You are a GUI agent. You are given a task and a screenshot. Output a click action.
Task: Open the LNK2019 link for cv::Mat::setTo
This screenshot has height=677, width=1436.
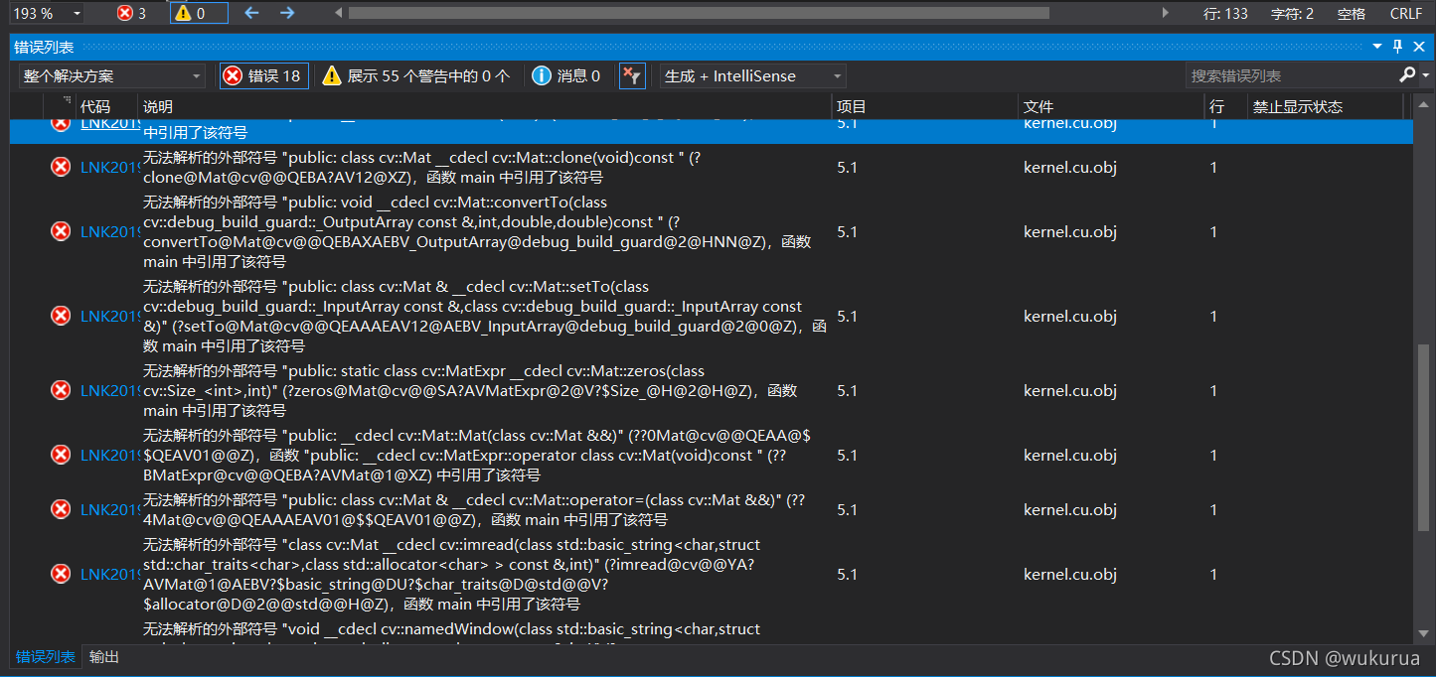pos(108,317)
